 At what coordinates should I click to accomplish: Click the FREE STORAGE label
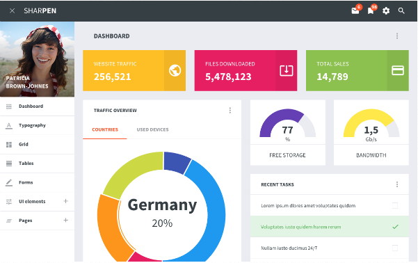[287, 155]
